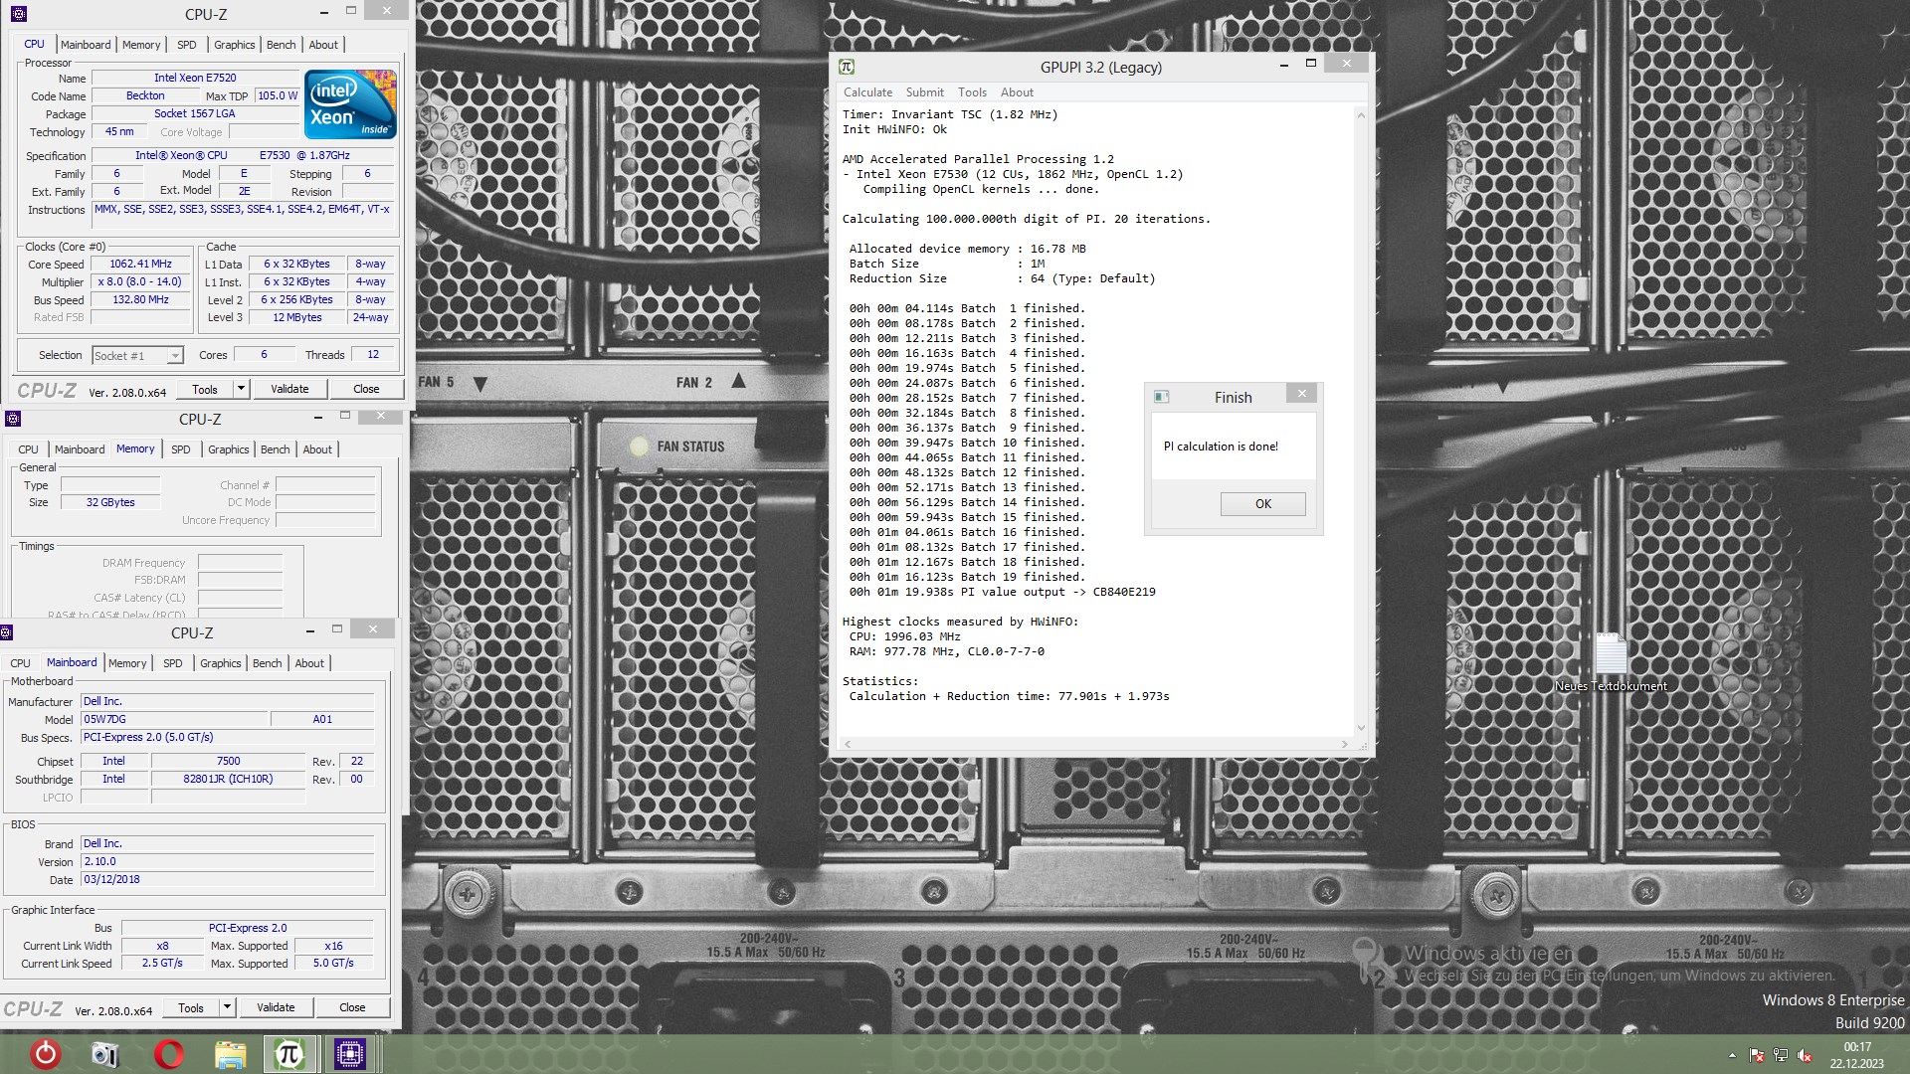Click the BIOS date 03/12/2018 value
Viewport: 1910px width, 1074px height.
[x=227, y=880]
